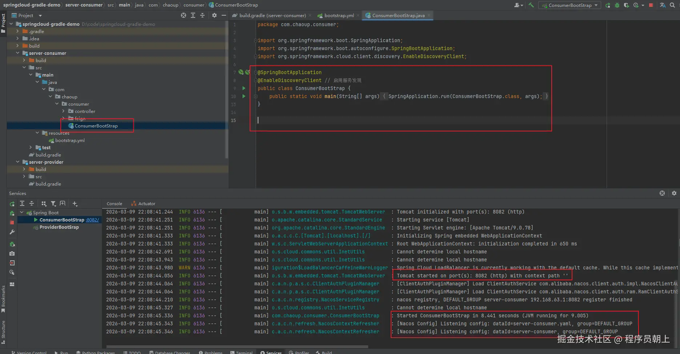The width and height of the screenshot is (680, 354).
Task: Click the camera thread dump icon
Action: point(12,253)
